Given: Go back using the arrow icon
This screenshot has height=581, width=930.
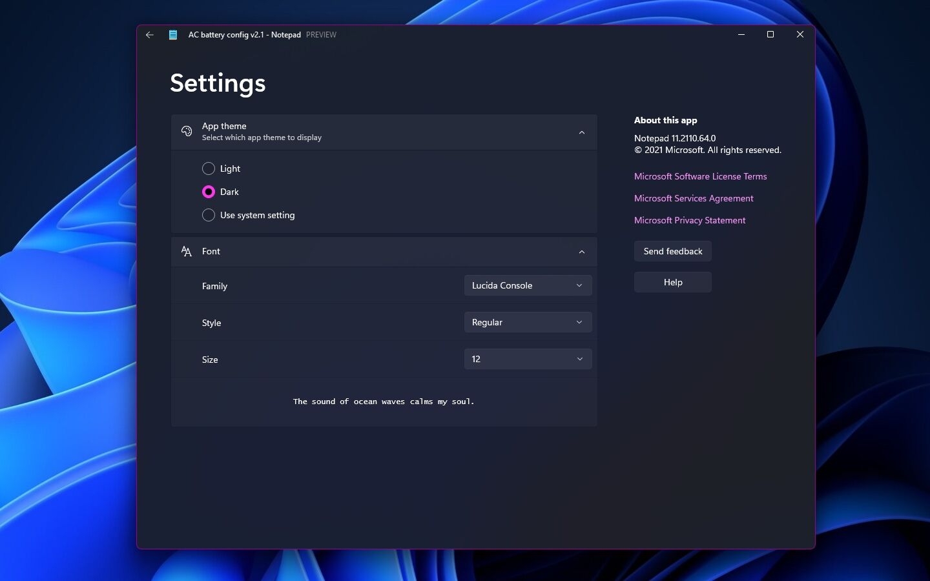Looking at the screenshot, I should (x=150, y=35).
